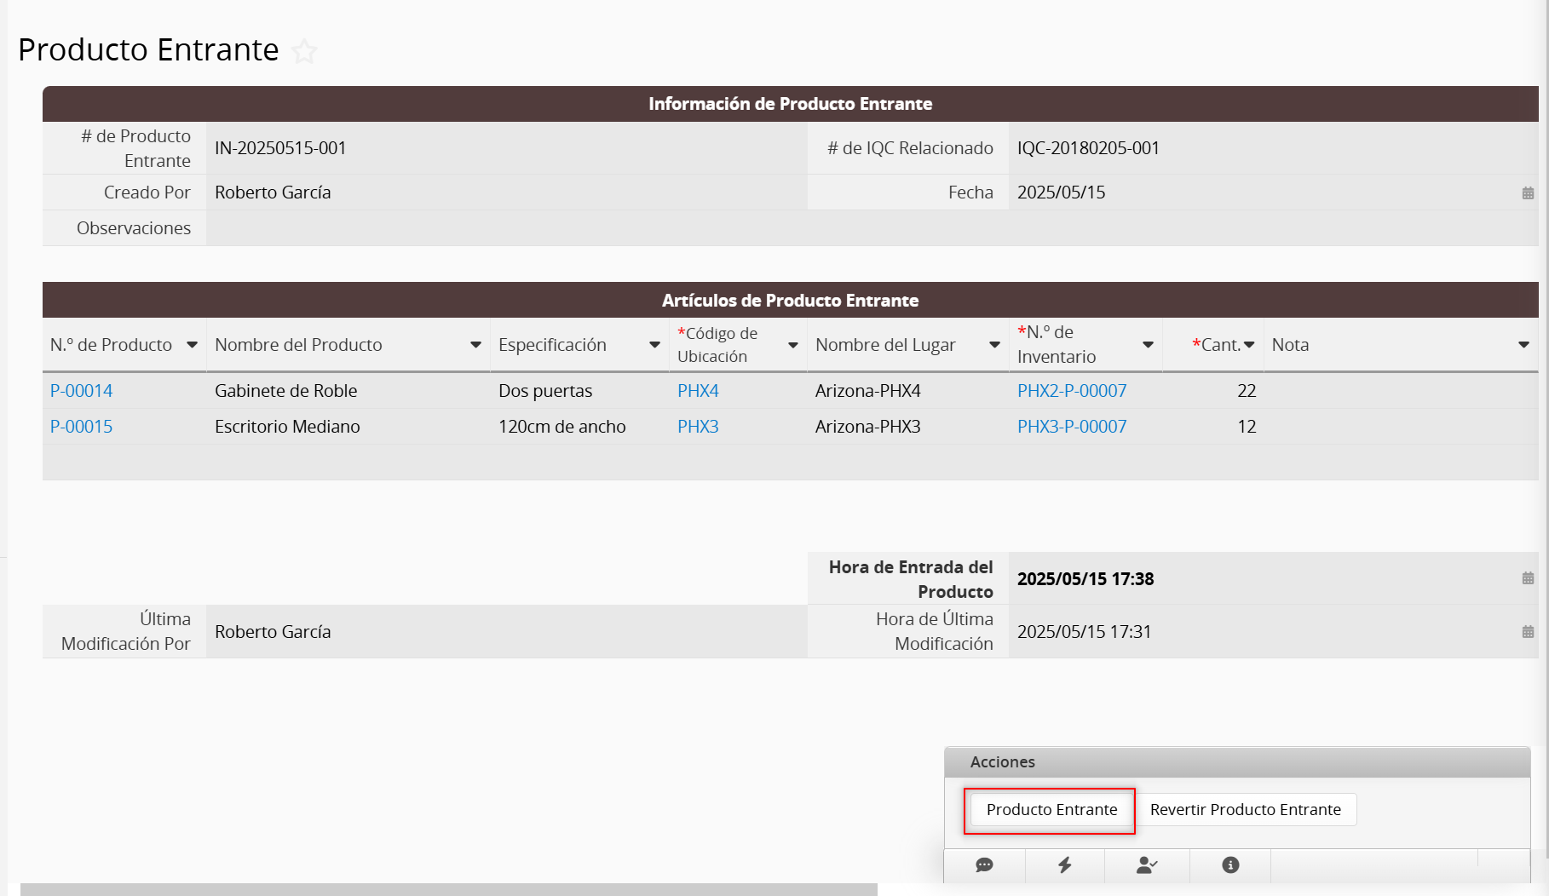Screen dimensions: 1549x896
Task: Click the favorite star next to title
Action: click(304, 52)
